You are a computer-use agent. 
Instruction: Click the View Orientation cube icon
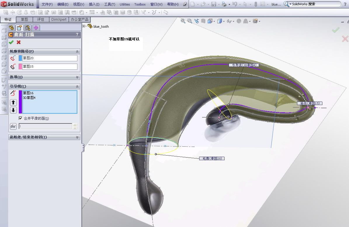point(210,21)
